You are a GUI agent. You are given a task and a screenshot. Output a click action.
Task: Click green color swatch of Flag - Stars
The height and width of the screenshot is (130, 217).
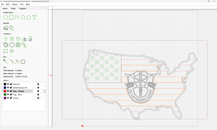click(x=5, y=95)
